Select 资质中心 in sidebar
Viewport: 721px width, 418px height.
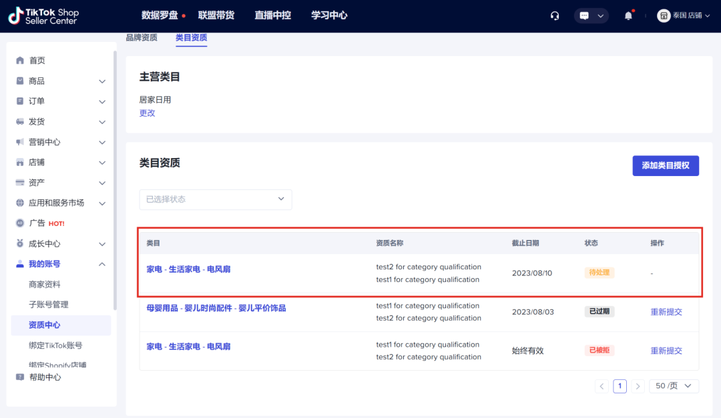(x=61, y=325)
